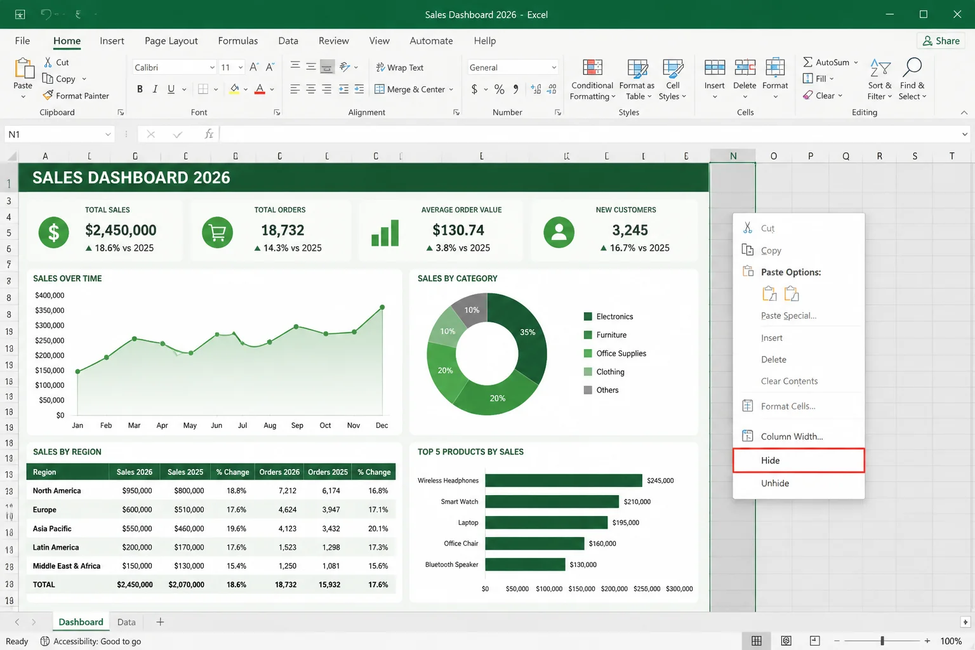The height and width of the screenshot is (650, 975).
Task: Switch to Page Layout view in status bar
Action: click(786, 641)
